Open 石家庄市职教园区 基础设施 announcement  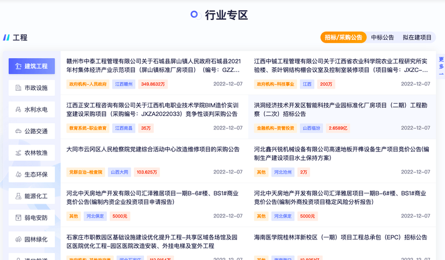[x=152, y=241]
